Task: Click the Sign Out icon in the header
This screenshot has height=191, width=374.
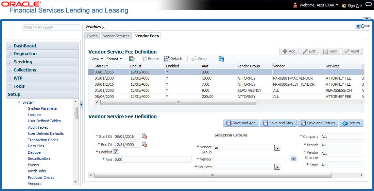Action: click(344, 6)
